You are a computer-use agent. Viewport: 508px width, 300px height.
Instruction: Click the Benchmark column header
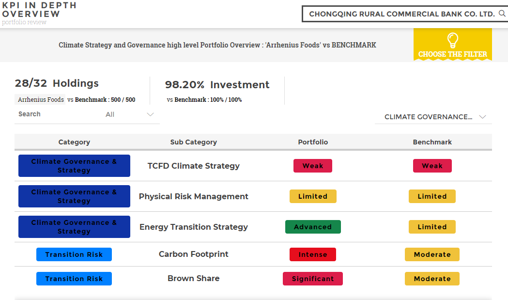(x=432, y=142)
